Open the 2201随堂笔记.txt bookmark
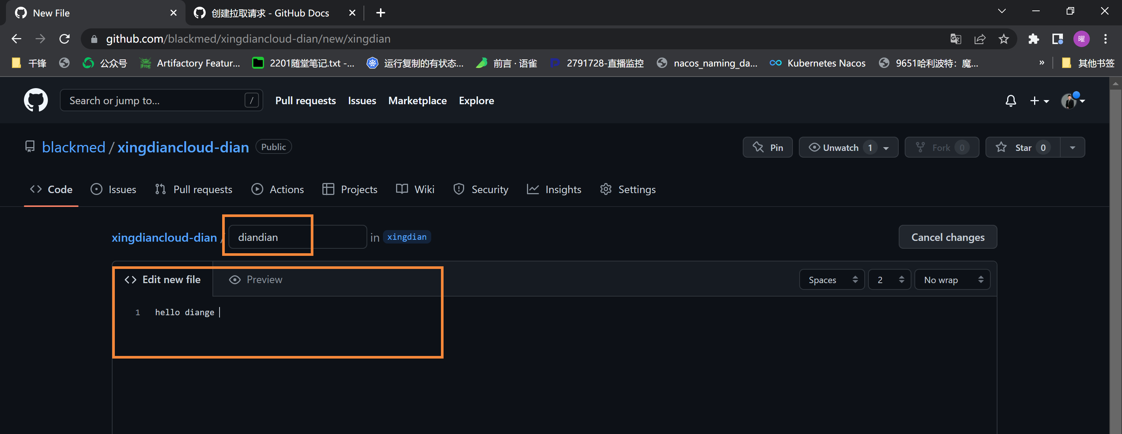The width and height of the screenshot is (1122, 434). tap(303, 63)
